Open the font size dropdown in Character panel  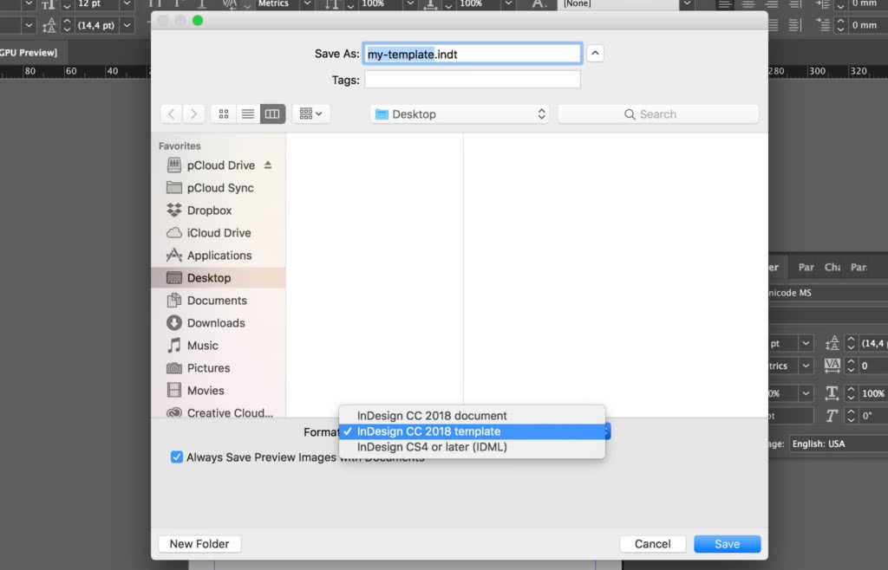coord(806,343)
